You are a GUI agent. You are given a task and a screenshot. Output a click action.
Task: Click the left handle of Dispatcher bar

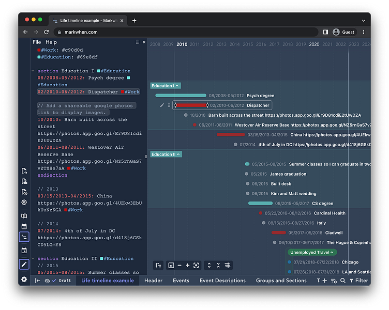(175, 105)
